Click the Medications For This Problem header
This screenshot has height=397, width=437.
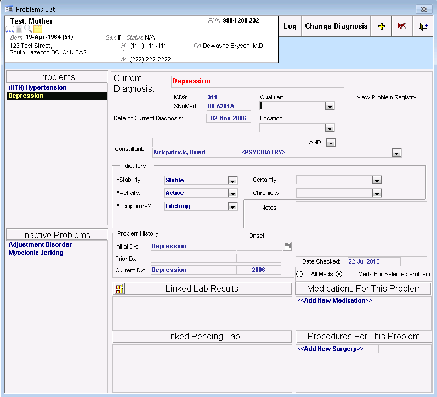pyautogui.click(x=364, y=288)
